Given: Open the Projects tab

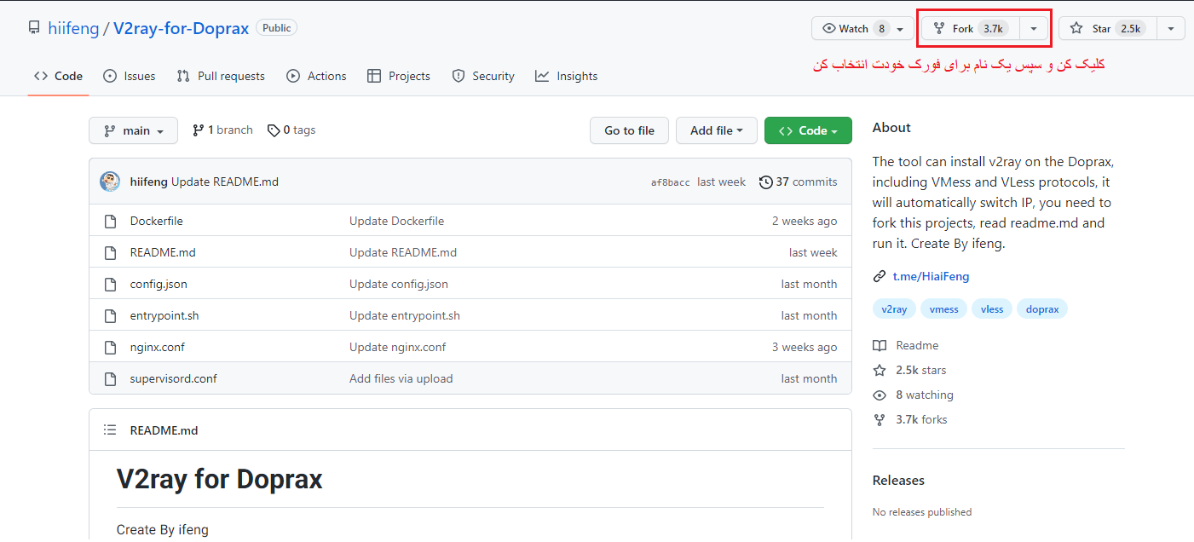Looking at the screenshot, I should pos(398,76).
